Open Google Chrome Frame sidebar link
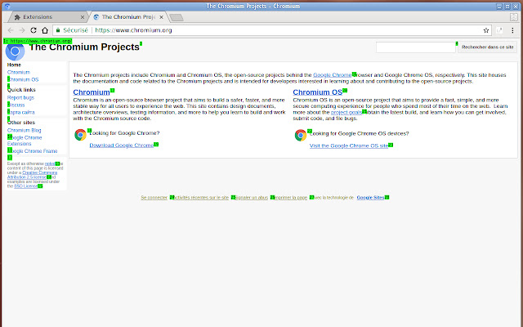This screenshot has width=523, height=327. tap(33, 150)
